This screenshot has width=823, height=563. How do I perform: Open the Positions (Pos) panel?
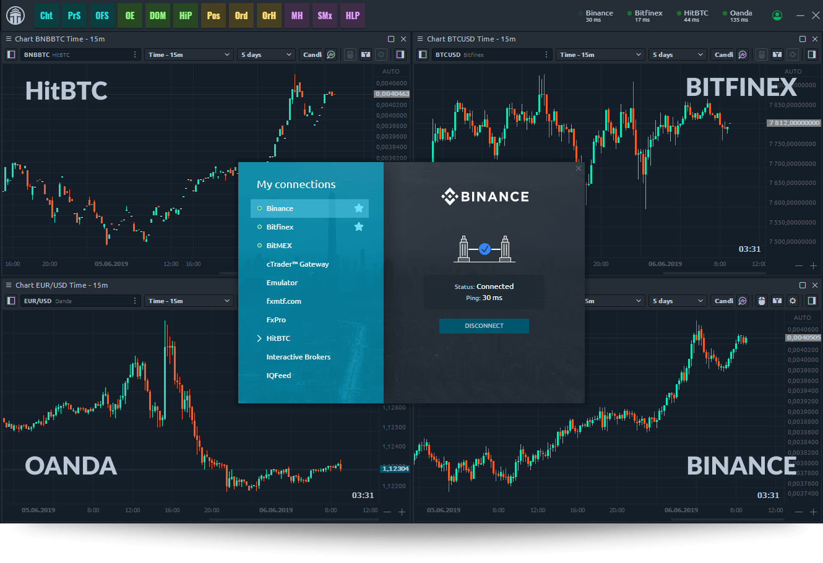coord(213,15)
